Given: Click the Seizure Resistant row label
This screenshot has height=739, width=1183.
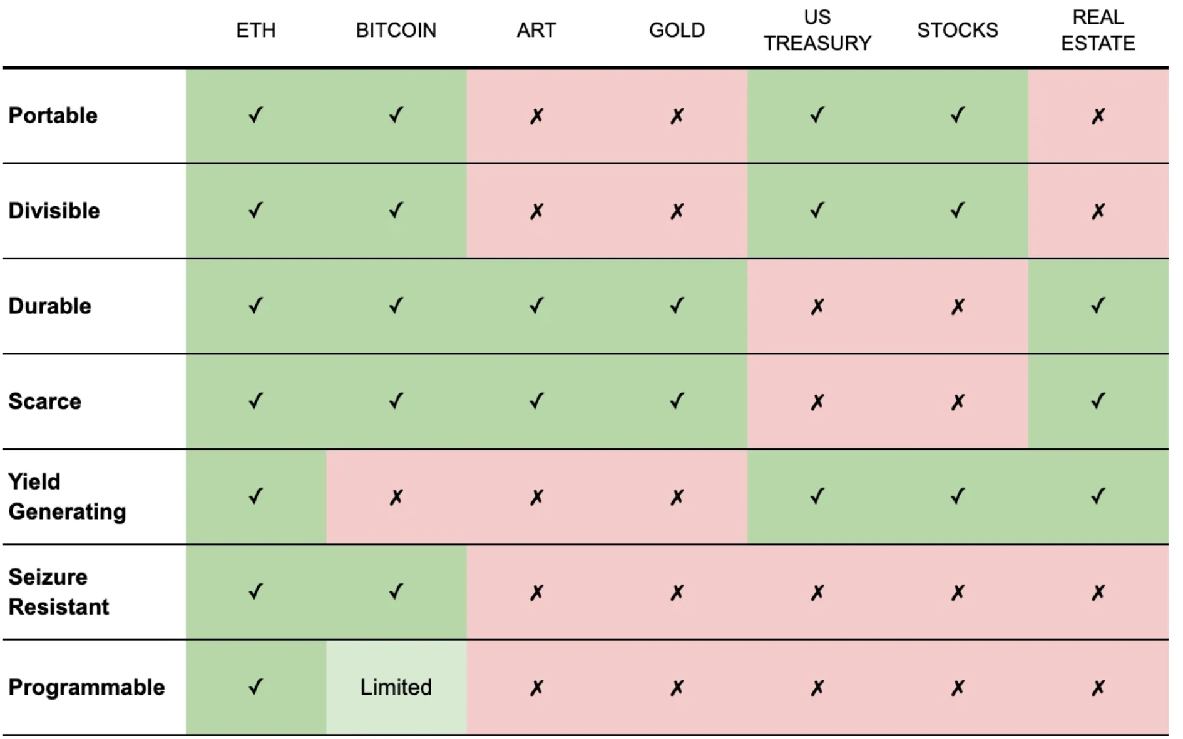Looking at the screenshot, I should (59, 591).
